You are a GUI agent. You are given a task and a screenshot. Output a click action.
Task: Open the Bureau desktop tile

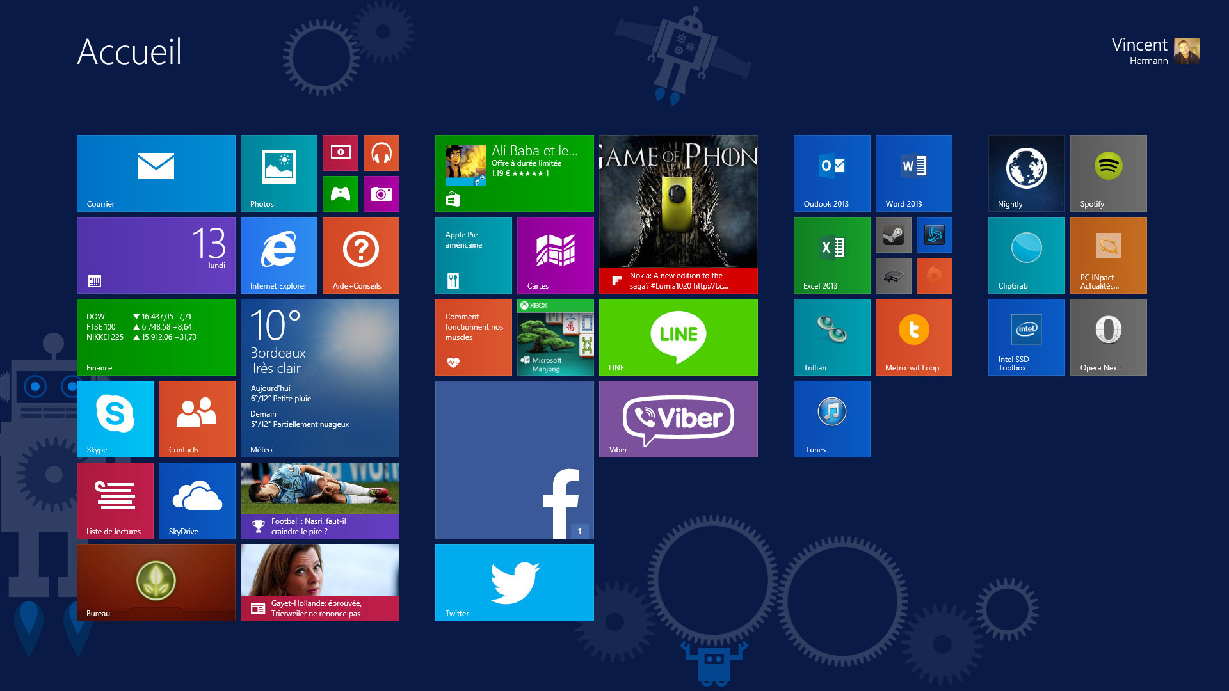click(156, 582)
